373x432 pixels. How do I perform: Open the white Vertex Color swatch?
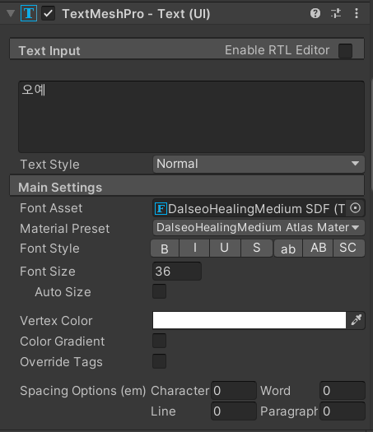(249, 320)
